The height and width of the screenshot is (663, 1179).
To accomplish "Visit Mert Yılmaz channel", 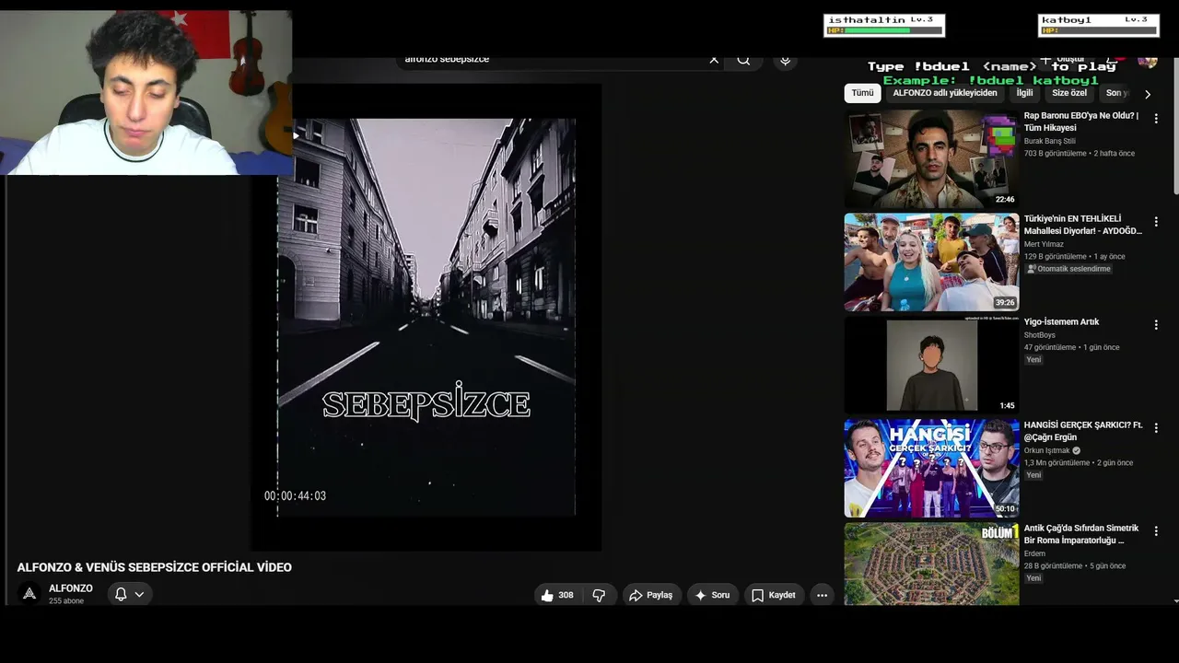I will pos(1044,245).
